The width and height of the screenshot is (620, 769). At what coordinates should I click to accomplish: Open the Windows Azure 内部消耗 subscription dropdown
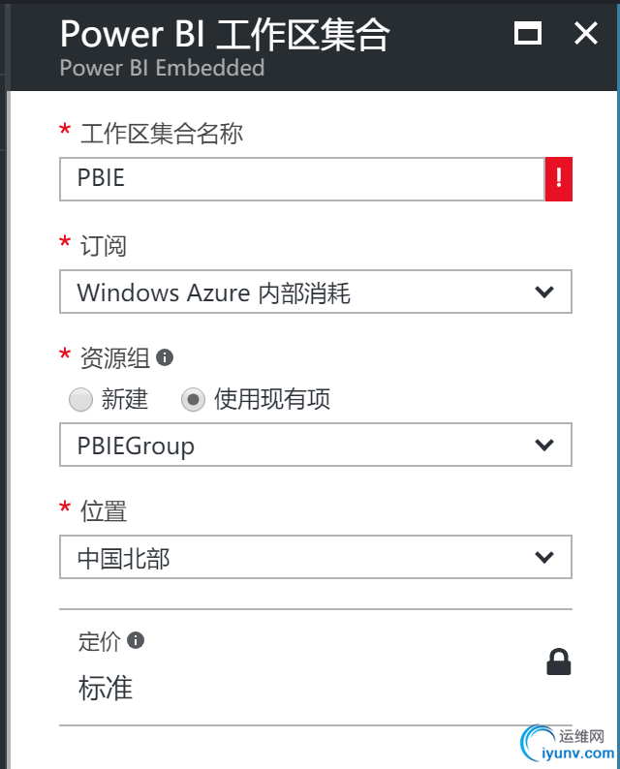click(315, 292)
